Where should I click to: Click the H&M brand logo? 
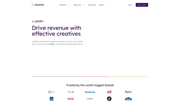click(109, 92)
